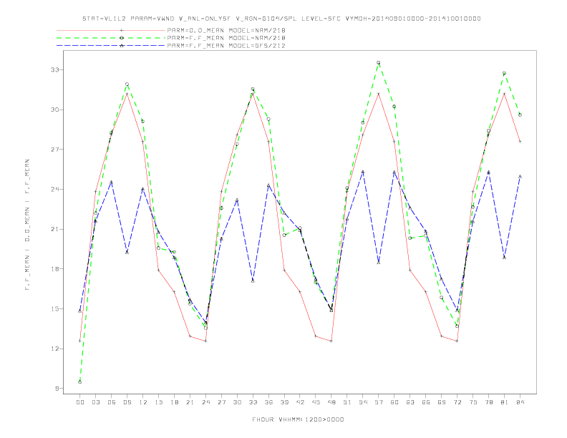This screenshot has width=567, height=438.
Task: Select legend entry PARM=F.F_MEAN MODEL=NAM/218
Action: click(x=226, y=38)
